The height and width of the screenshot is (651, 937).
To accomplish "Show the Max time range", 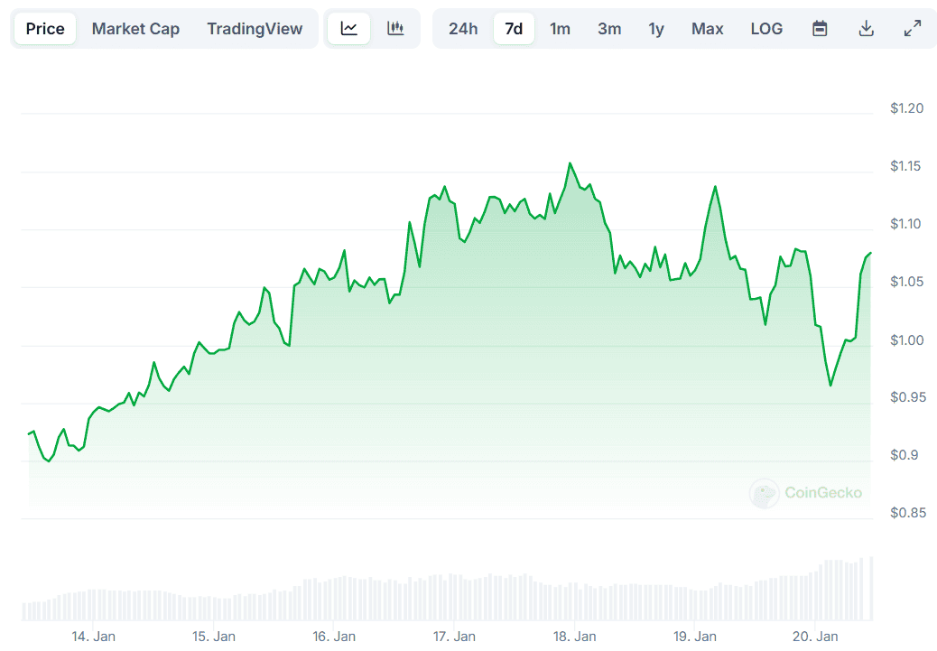I will [708, 29].
